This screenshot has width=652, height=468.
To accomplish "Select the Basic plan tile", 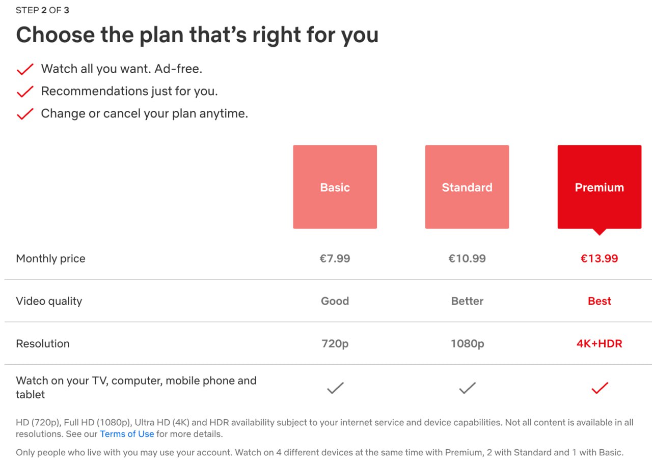I will pyautogui.click(x=335, y=187).
